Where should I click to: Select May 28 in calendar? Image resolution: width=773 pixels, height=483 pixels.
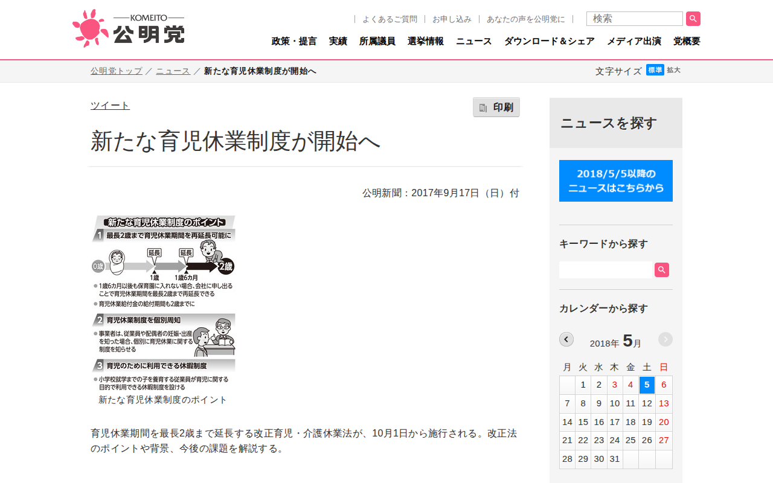(567, 459)
